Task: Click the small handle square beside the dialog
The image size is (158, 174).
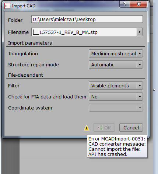Action: coord(154,90)
